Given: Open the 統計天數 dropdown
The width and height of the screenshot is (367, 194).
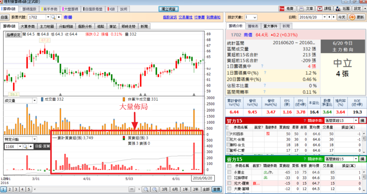Looking at the screenshot, I should pyautogui.click(x=251, y=17).
